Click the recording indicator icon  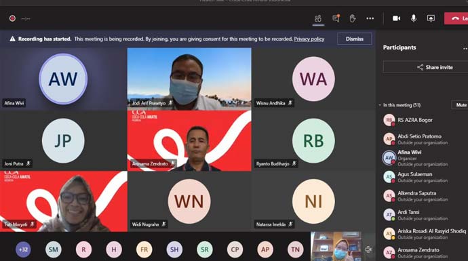pyautogui.click(x=12, y=18)
